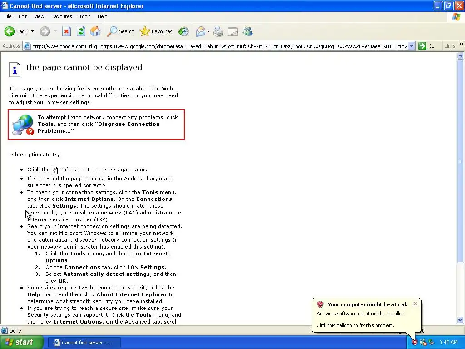The width and height of the screenshot is (465, 349).
Task: Open the Edit menu
Action: pyautogui.click(x=23, y=16)
